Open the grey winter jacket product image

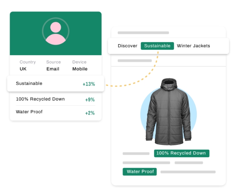(168, 112)
